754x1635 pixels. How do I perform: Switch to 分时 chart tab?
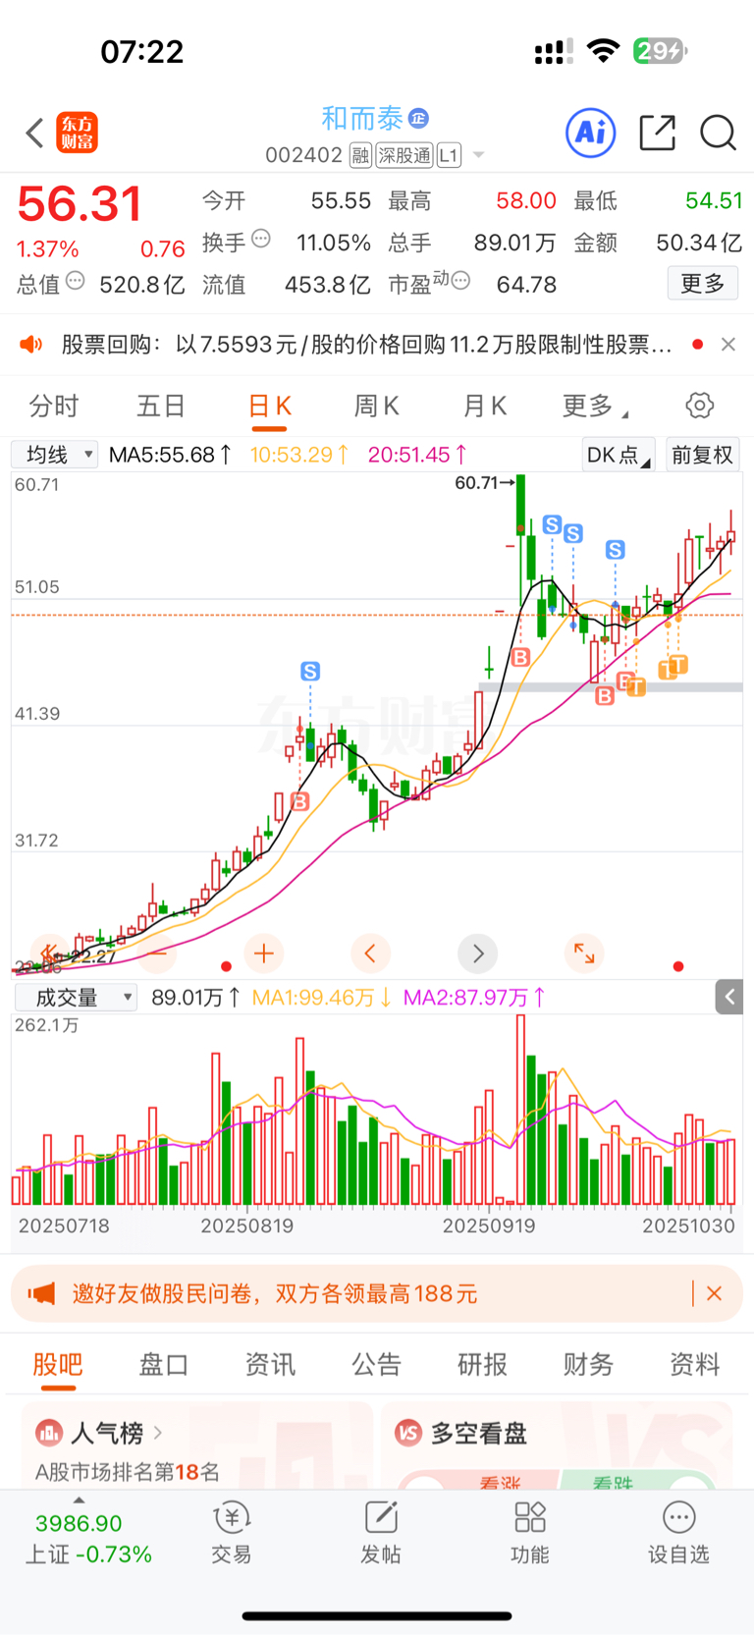coord(53,406)
